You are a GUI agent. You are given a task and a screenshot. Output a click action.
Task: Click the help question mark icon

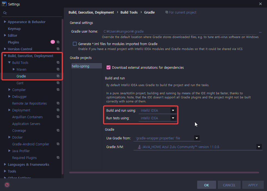pyautogui.click(x=7, y=185)
